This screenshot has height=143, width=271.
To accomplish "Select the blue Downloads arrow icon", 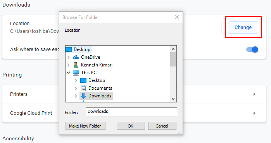I will [83, 96].
